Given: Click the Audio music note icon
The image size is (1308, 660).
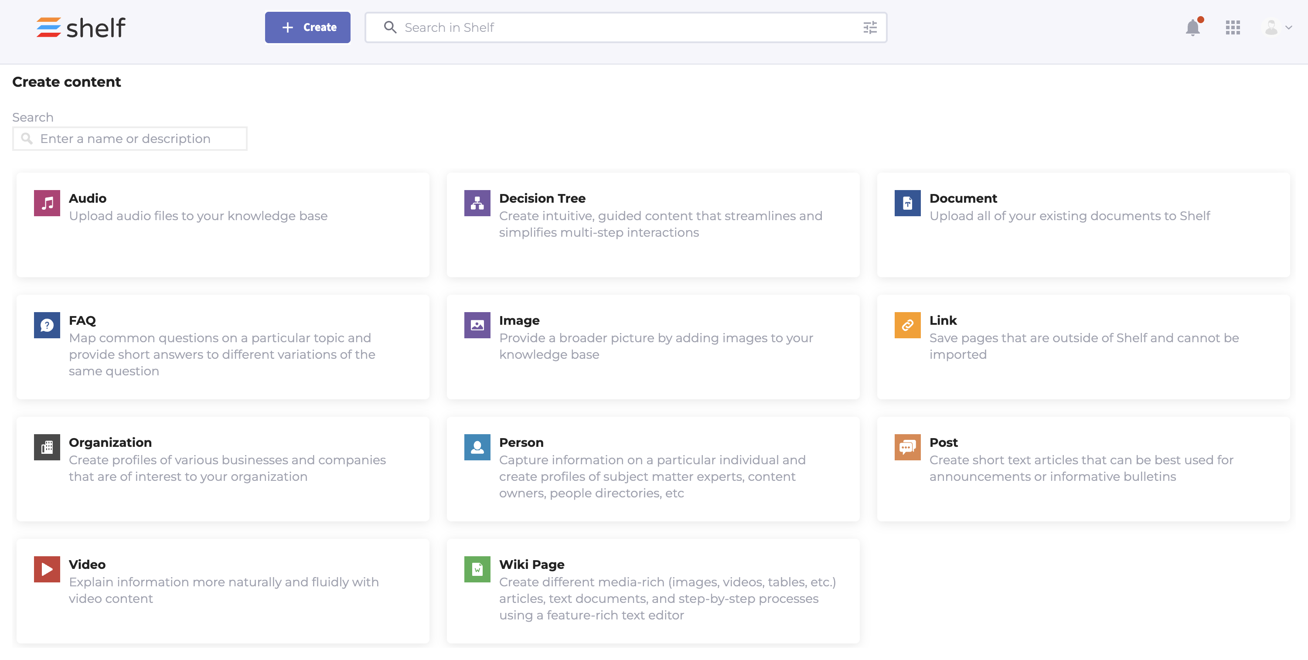Looking at the screenshot, I should (x=47, y=203).
